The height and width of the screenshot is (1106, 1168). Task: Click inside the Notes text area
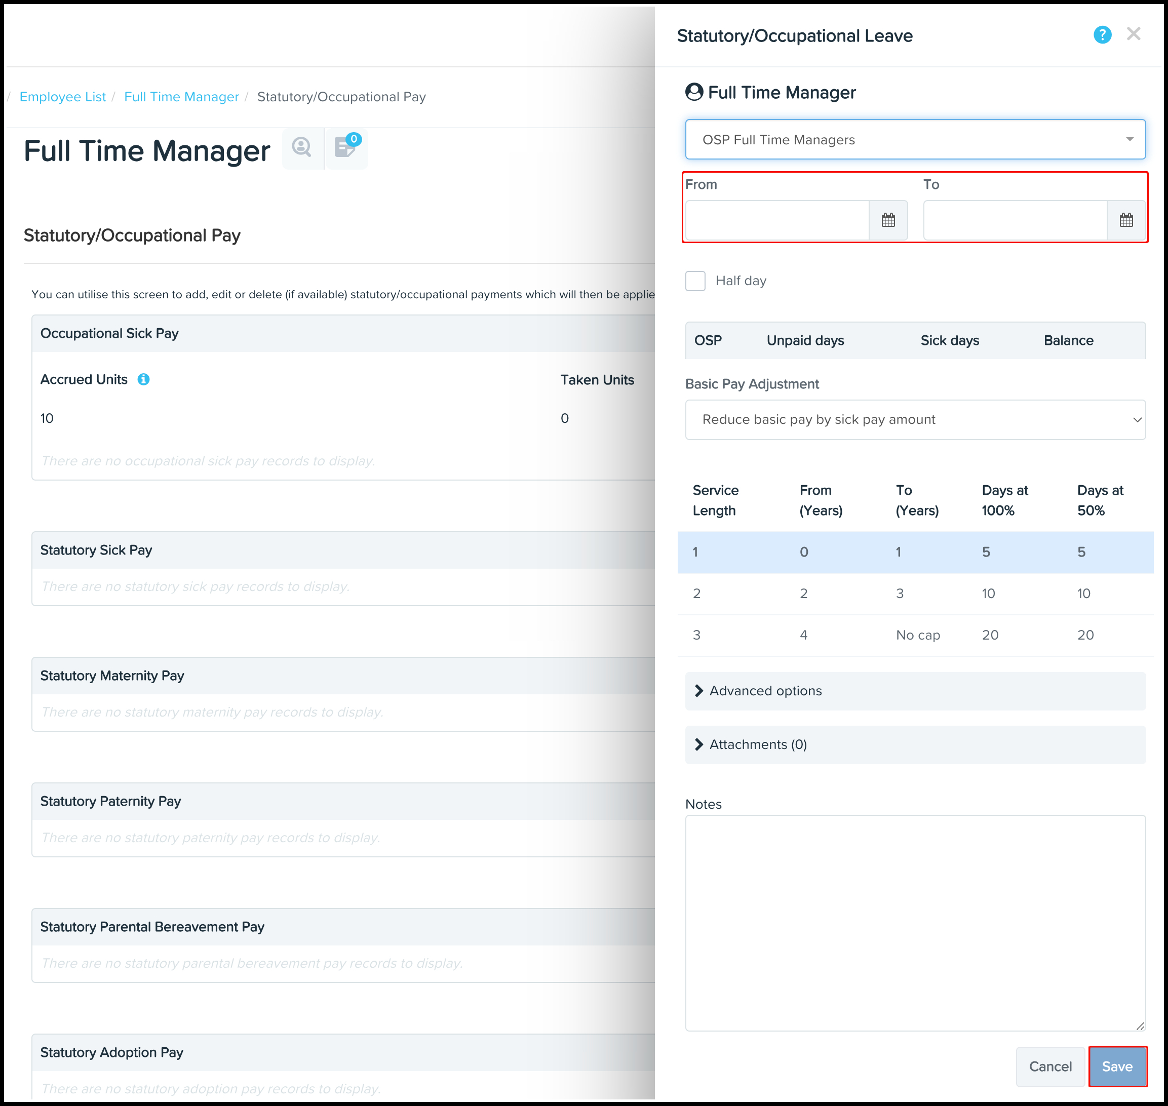(914, 923)
